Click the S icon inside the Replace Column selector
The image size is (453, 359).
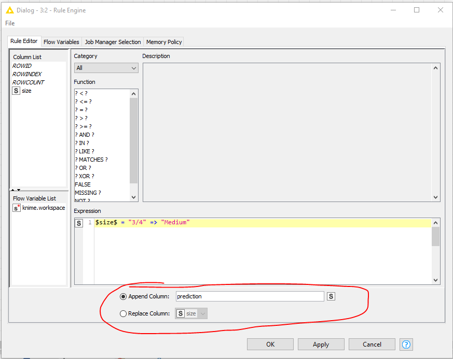coord(181,313)
